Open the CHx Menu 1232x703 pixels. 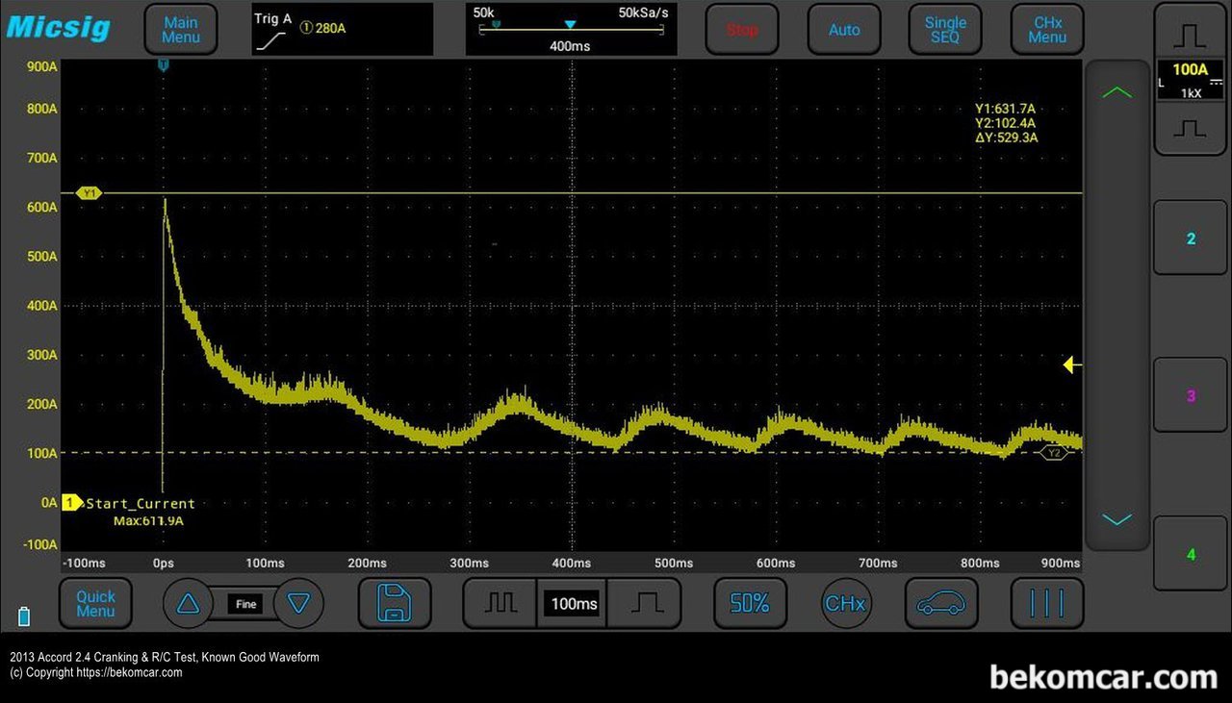(1047, 29)
